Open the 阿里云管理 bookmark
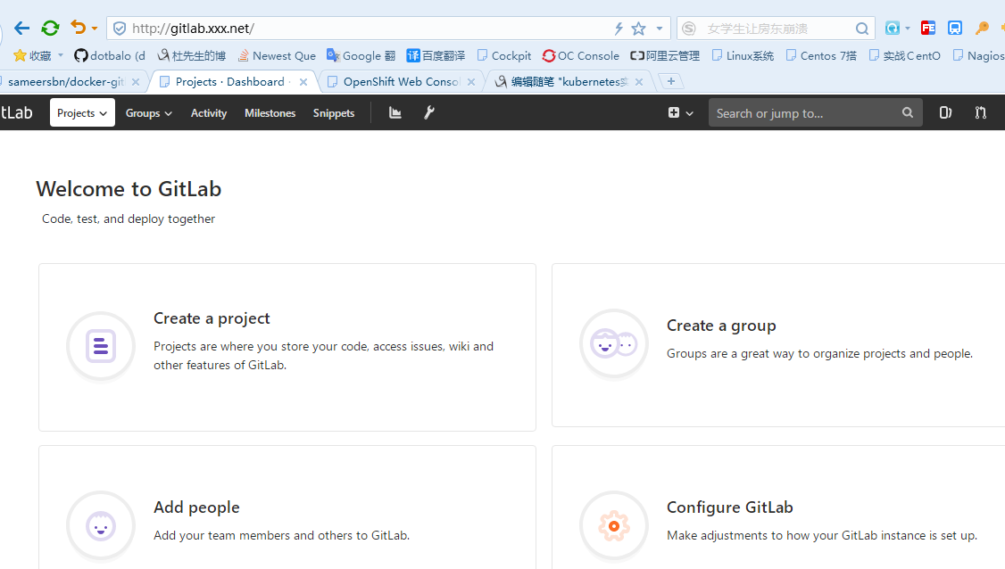1005x569 pixels. click(x=665, y=56)
